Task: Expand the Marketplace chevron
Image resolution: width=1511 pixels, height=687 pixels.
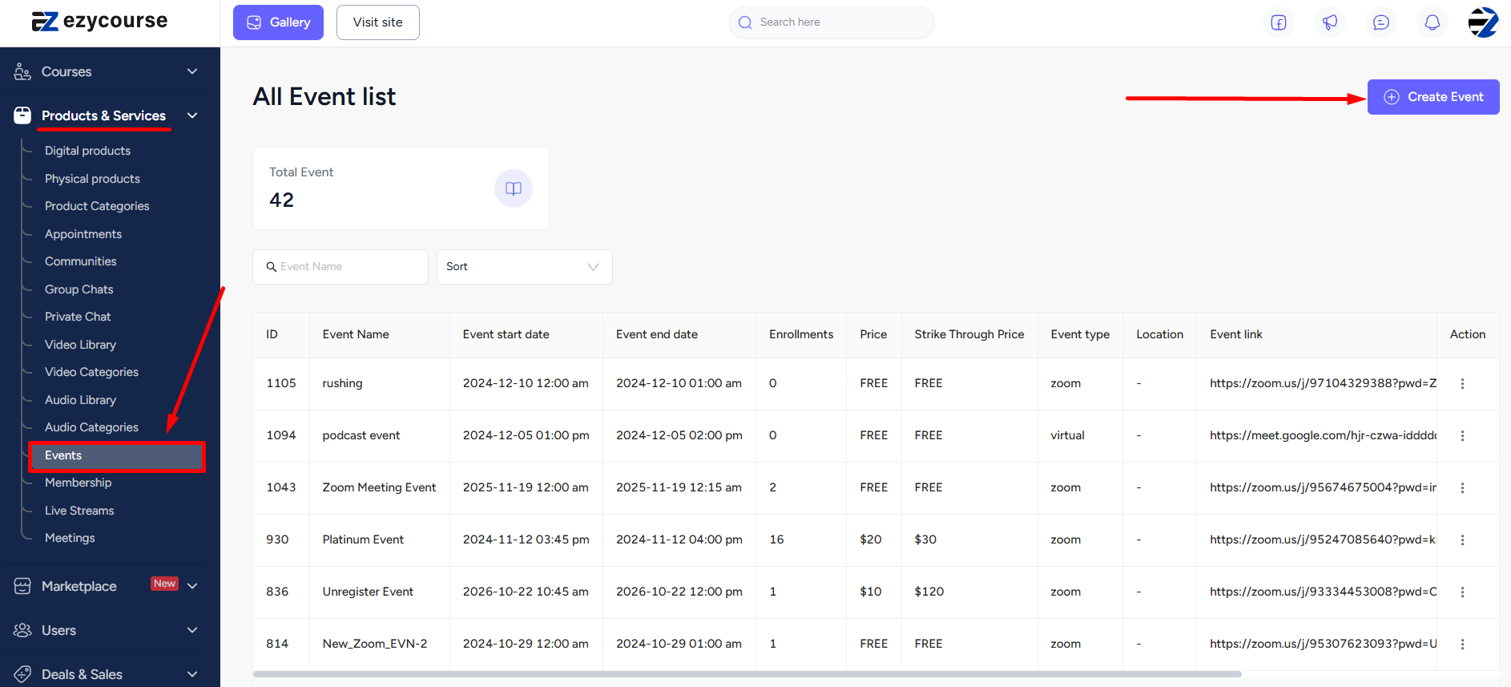Action: point(192,586)
